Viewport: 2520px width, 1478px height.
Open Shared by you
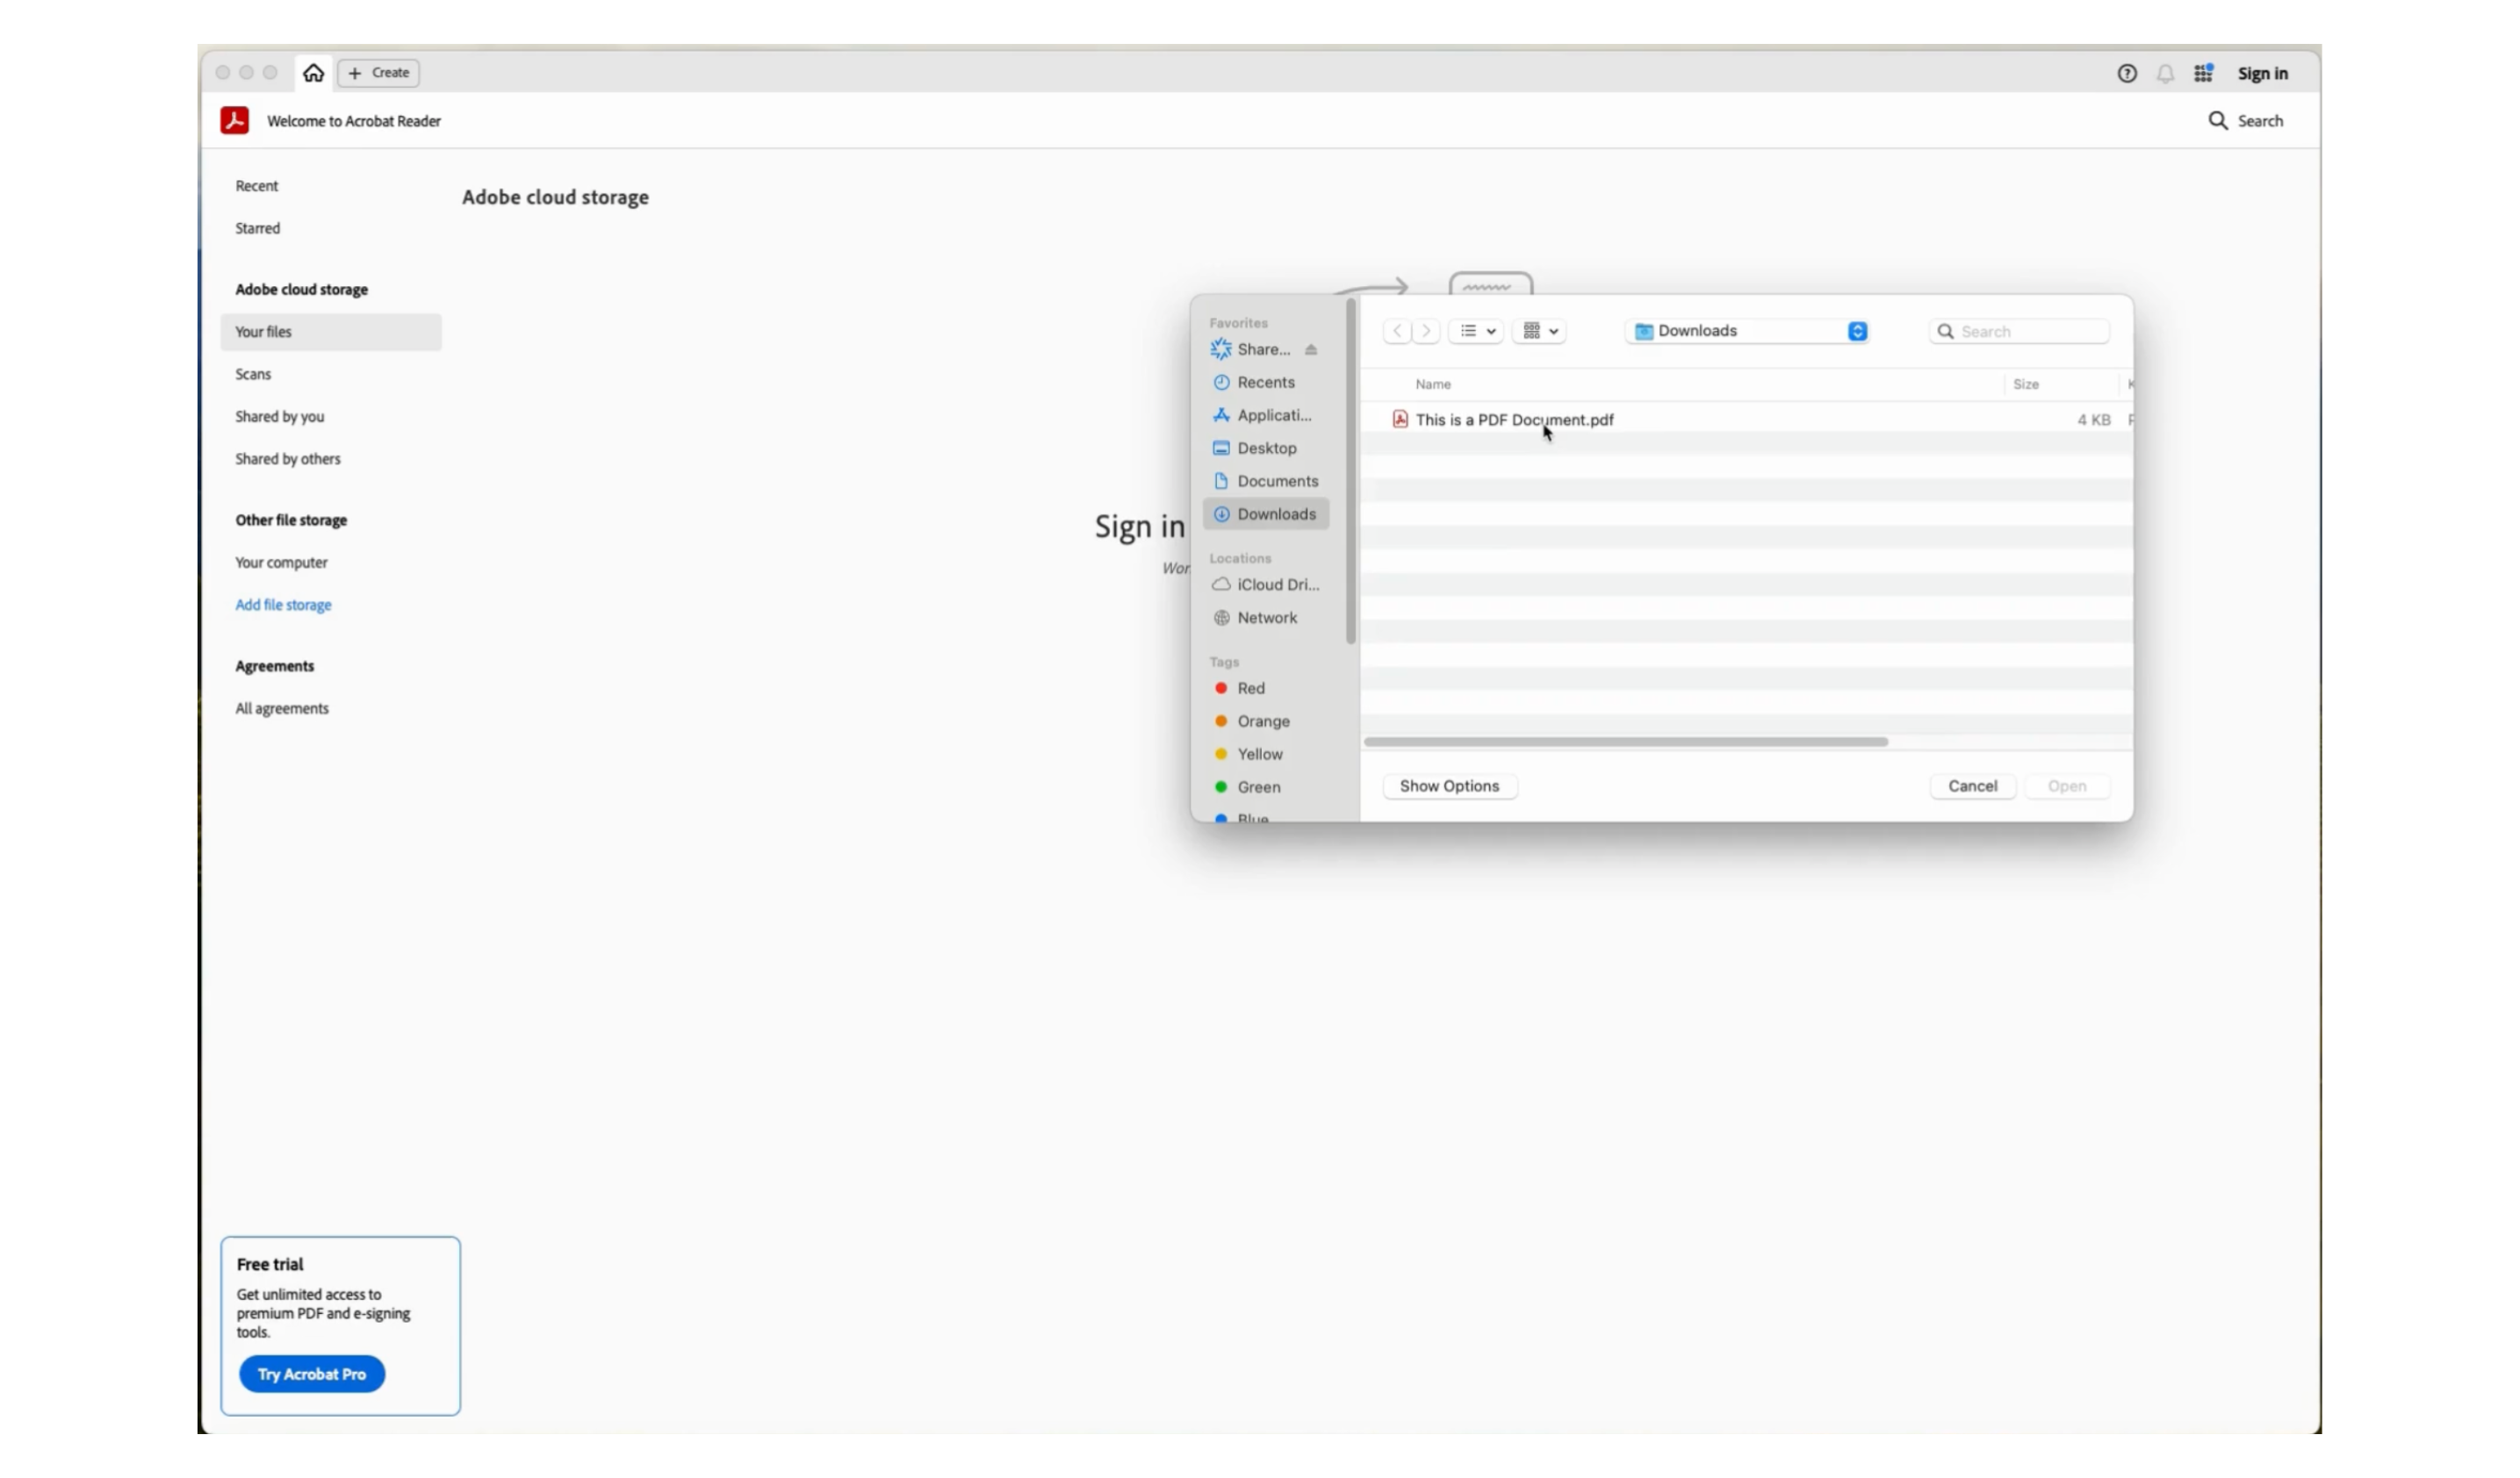(x=280, y=417)
